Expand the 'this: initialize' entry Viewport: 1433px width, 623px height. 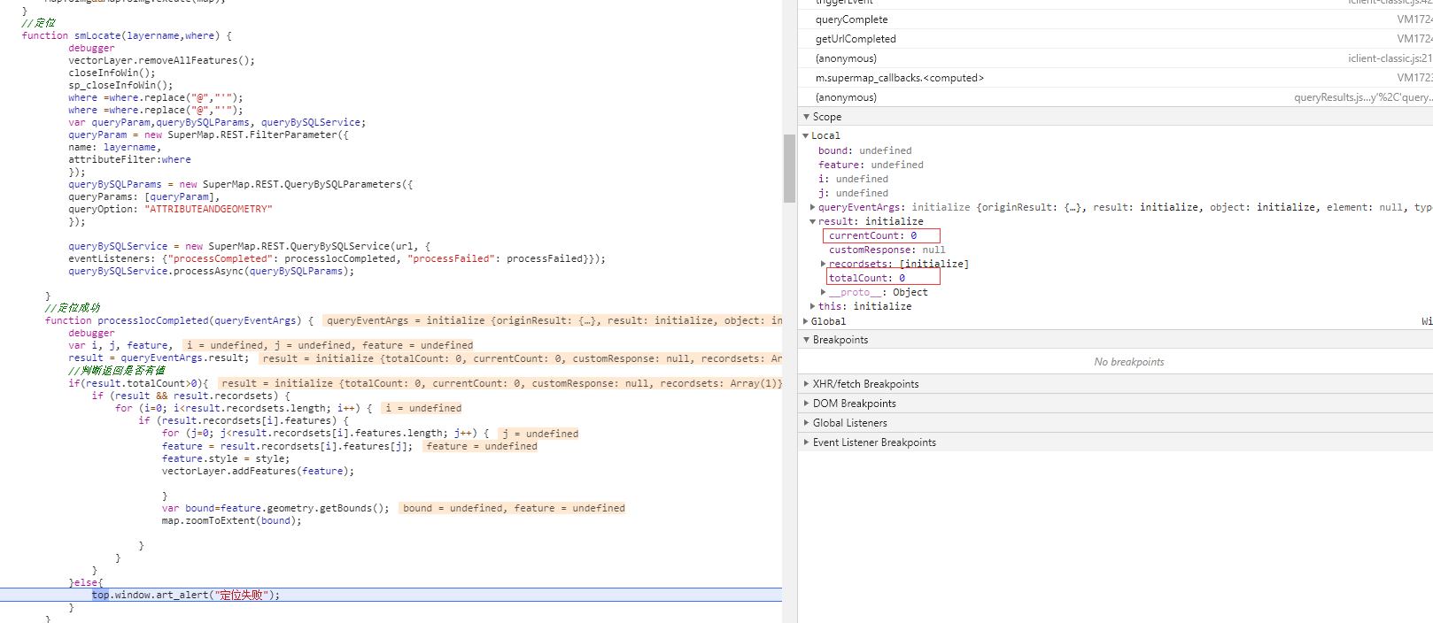pyautogui.click(x=813, y=306)
